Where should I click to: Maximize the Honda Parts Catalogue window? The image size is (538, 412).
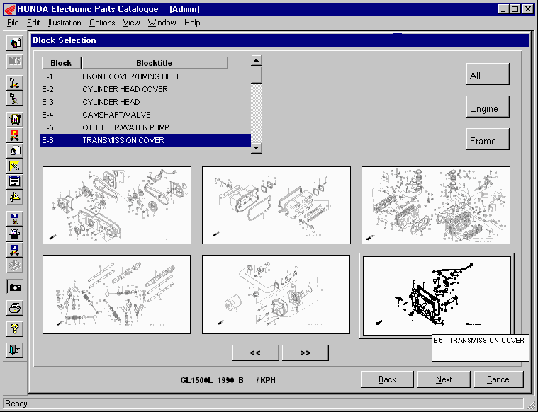click(515, 9)
